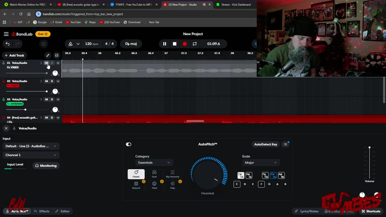Choose the Natural AutoPitch preset
Image resolution: width=386 pixels, height=217 pixels.
pos(136,185)
